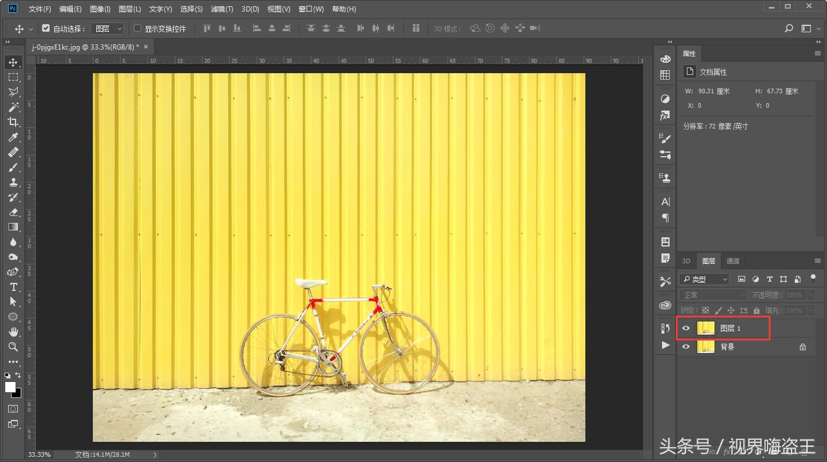
Task: Enable the 显示变换控件 checkbox
Action: point(137,28)
